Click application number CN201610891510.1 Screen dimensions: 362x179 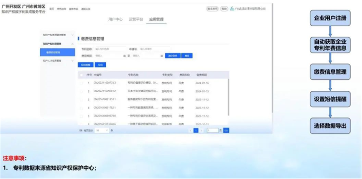coord(105,100)
